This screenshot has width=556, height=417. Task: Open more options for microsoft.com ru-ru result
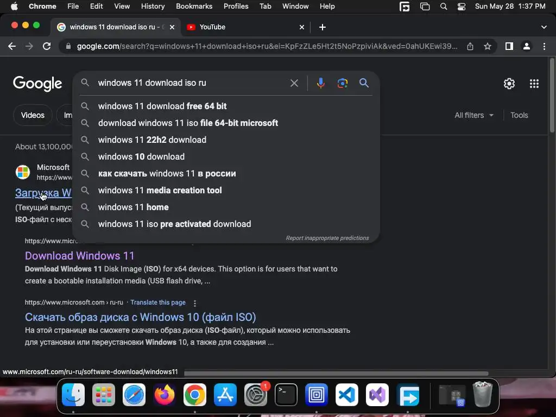pos(195,303)
